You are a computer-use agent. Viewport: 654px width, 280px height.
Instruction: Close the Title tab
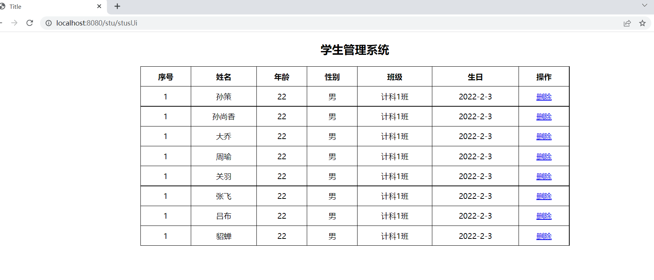coord(99,6)
